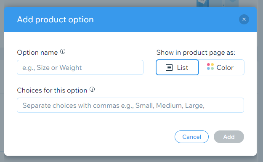The width and height of the screenshot is (263, 162).
Task: Click the word Color in display selector
Action: pyautogui.click(x=225, y=68)
